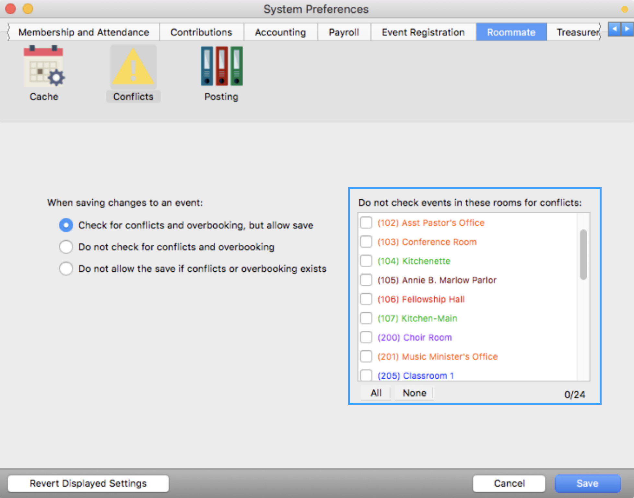The width and height of the screenshot is (634, 498).
Task: Open the Event Registration tab
Action: click(x=423, y=32)
